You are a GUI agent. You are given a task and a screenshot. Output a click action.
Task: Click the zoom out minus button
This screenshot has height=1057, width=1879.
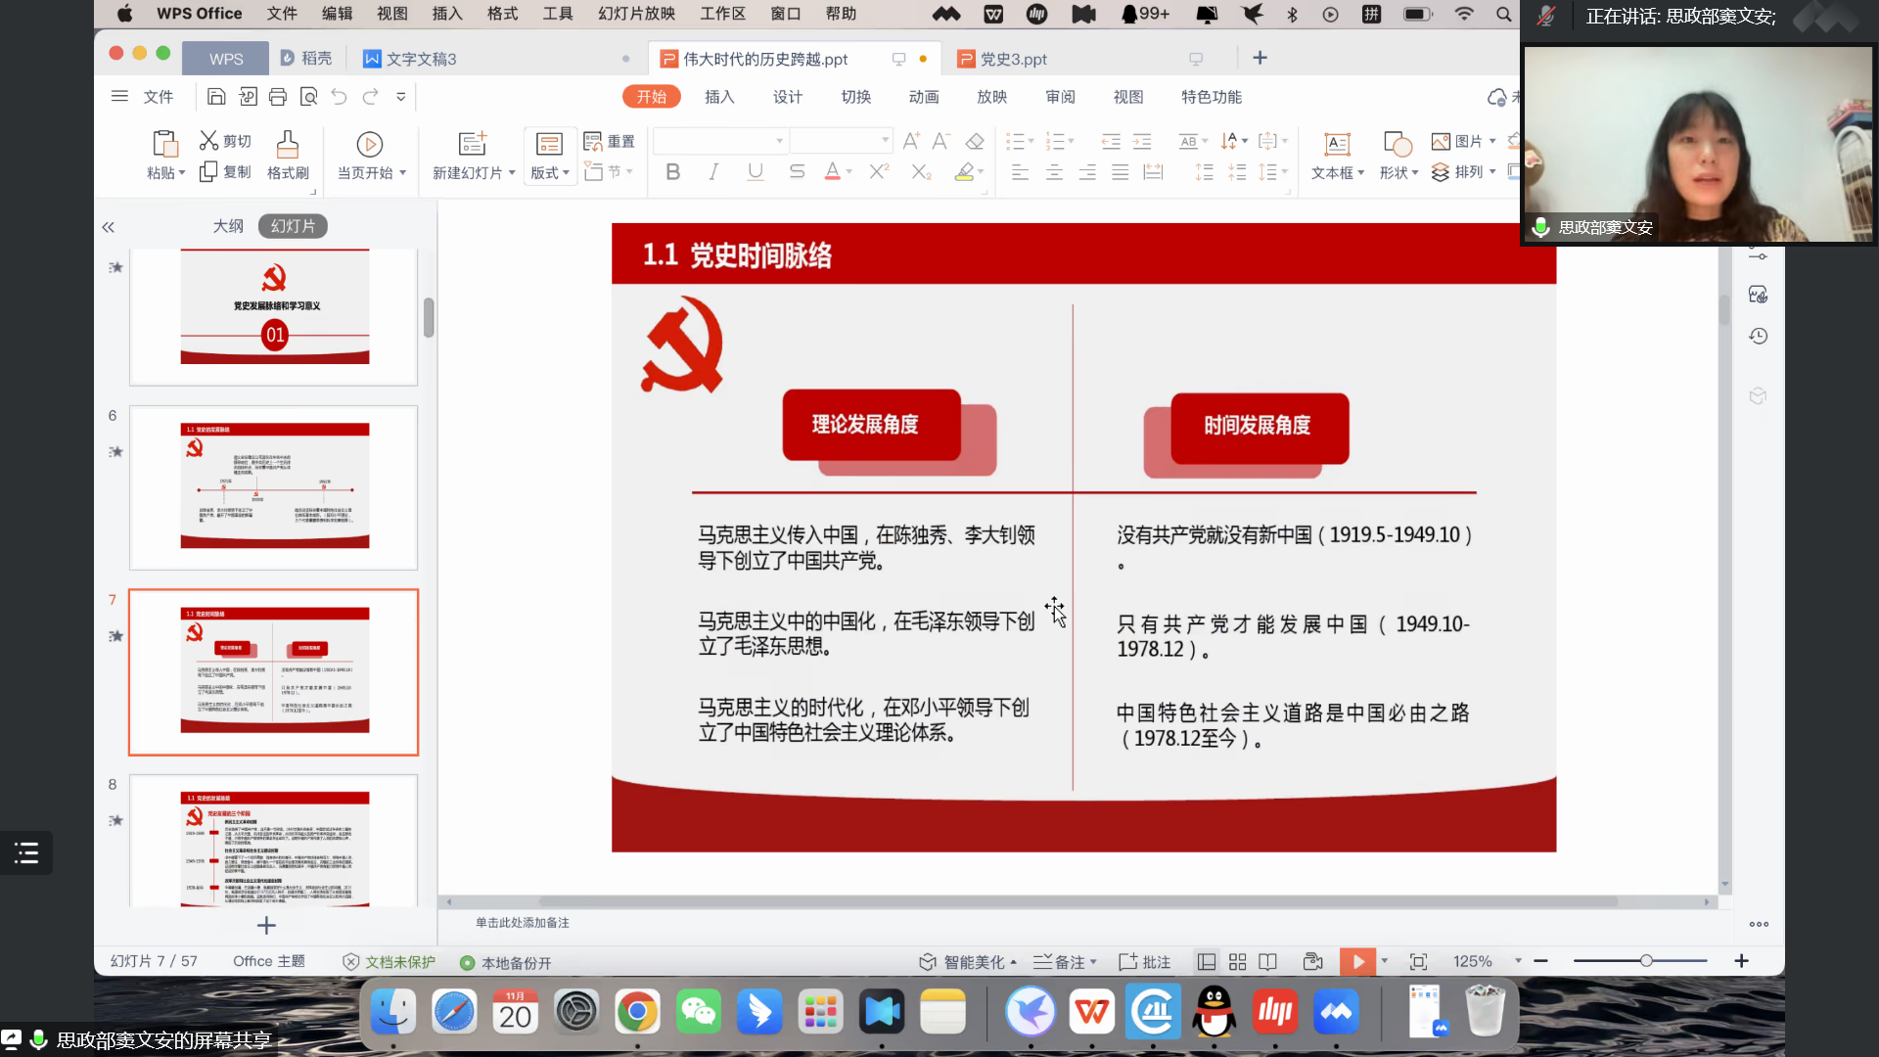1540,961
